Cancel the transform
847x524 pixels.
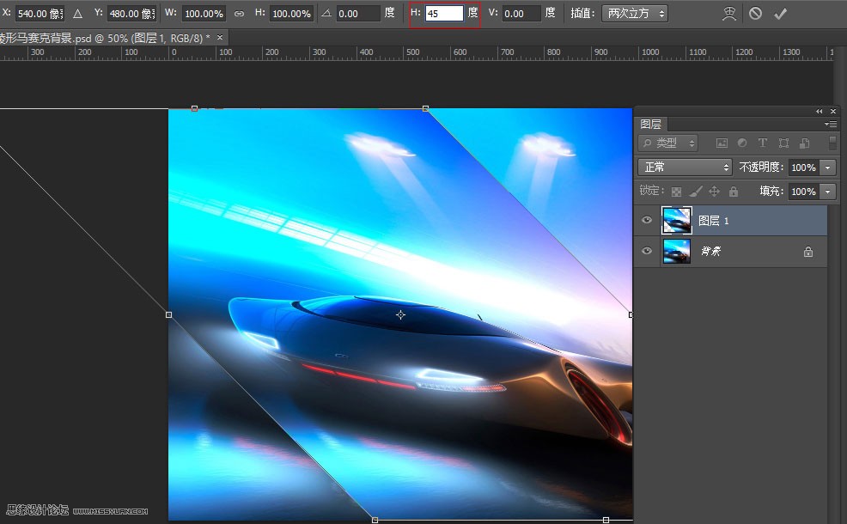(755, 14)
